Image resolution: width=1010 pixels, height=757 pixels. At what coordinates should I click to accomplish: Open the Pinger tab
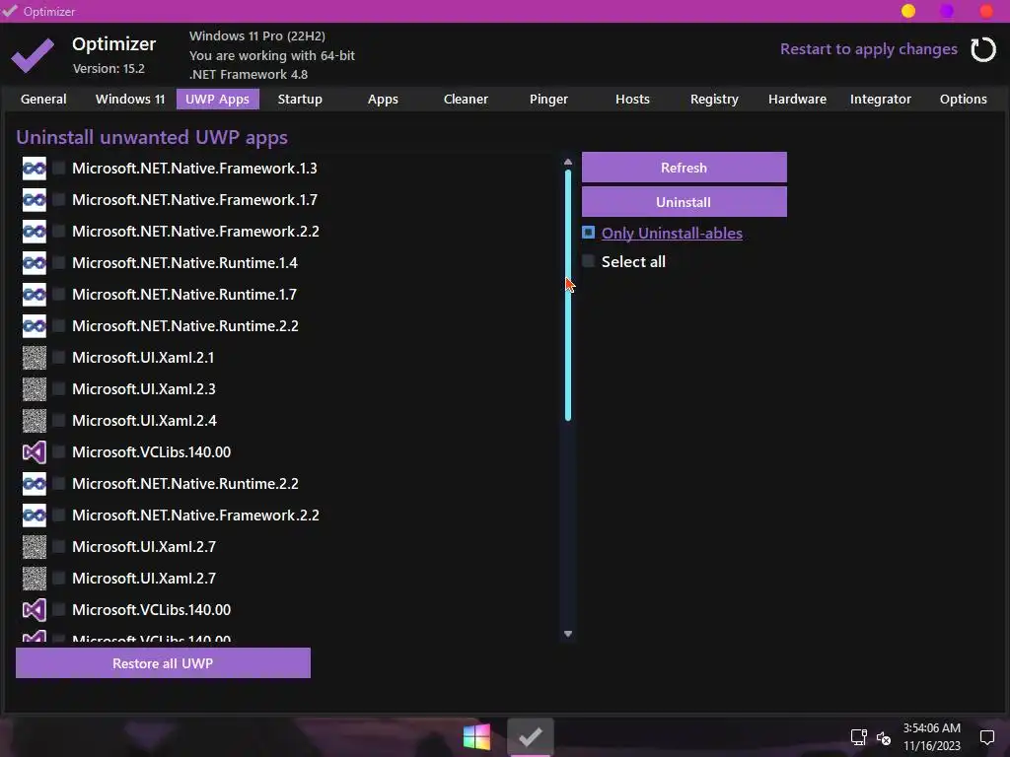pyautogui.click(x=548, y=100)
